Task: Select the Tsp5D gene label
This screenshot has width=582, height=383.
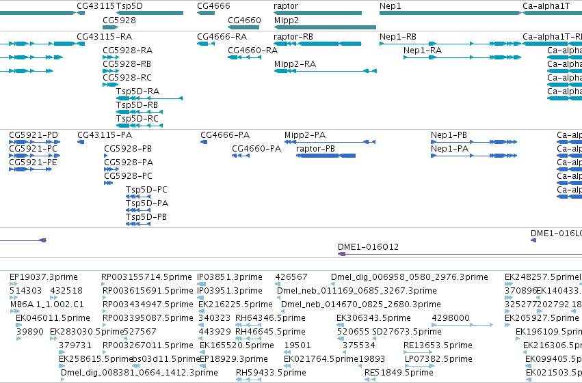Action: pyautogui.click(x=129, y=6)
